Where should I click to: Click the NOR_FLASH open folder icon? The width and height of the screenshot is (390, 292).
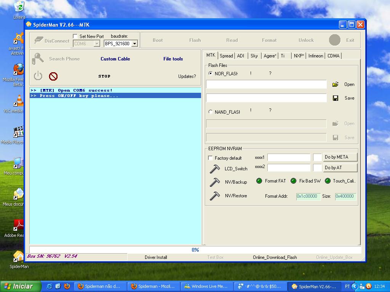[x=335, y=84]
